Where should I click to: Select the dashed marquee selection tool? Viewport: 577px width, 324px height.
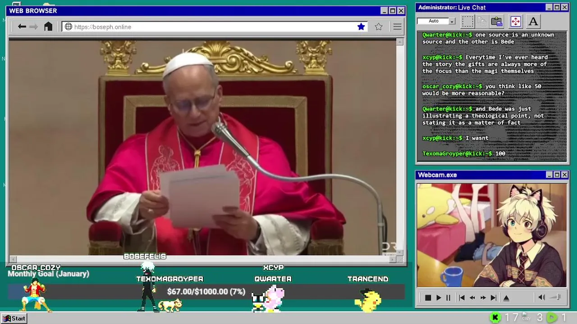468,21
